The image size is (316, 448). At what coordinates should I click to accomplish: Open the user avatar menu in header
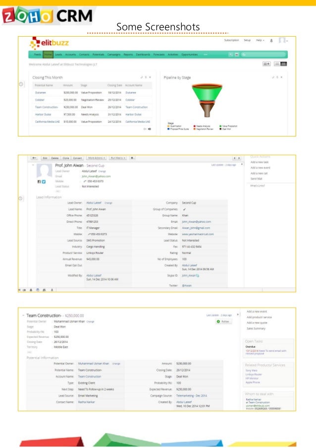tap(283, 40)
